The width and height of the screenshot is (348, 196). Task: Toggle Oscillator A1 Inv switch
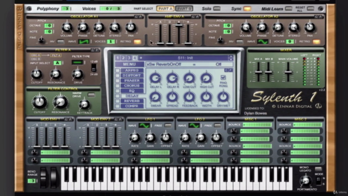click(x=60, y=41)
